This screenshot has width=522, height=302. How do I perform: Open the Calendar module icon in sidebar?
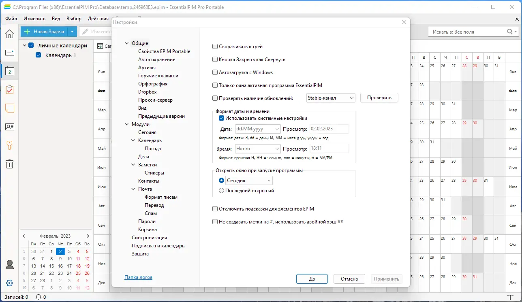[10, 71]
